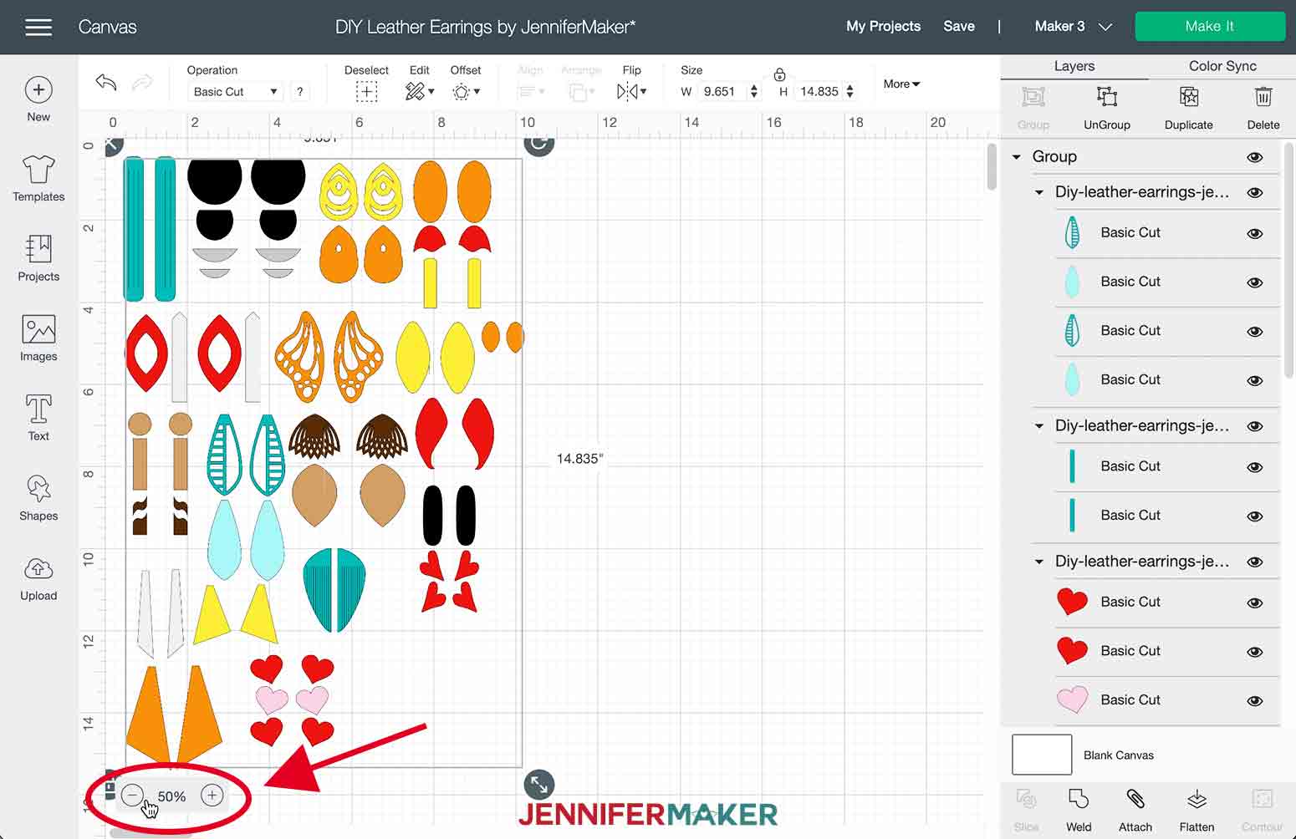1296x839 pixels.
Task: Open My Projects
Action: point(883,26)
